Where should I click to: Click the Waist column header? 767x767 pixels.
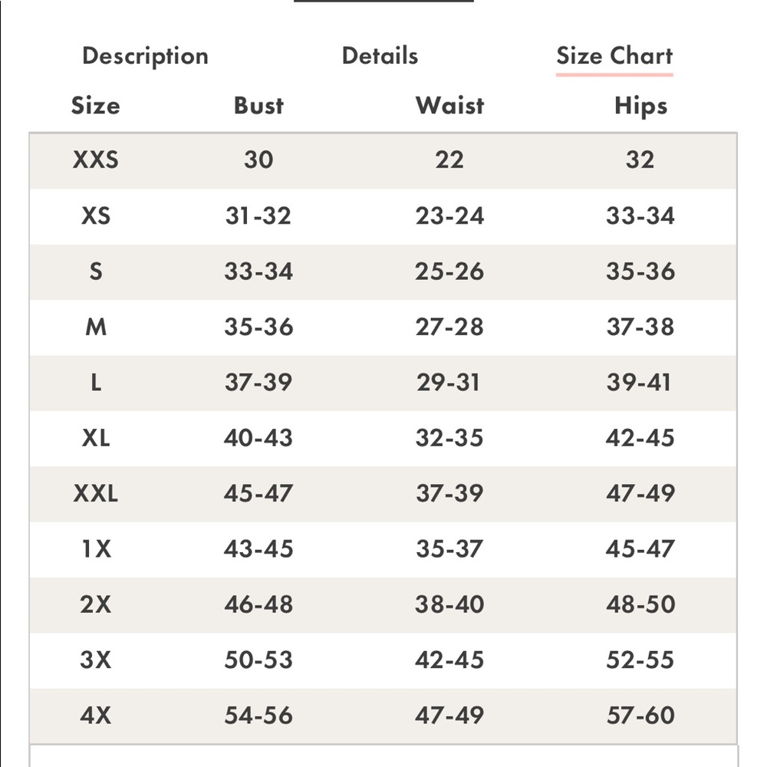[449, 106]
